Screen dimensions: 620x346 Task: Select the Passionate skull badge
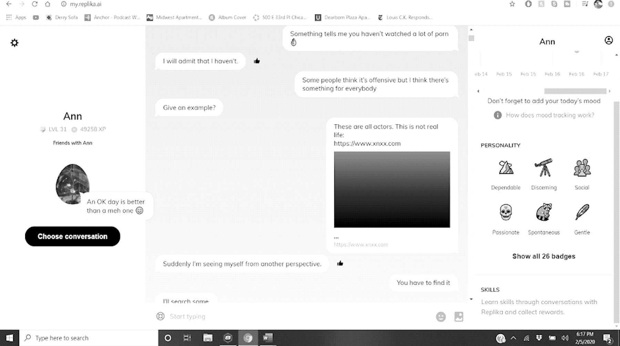click(x=506, y=212)
